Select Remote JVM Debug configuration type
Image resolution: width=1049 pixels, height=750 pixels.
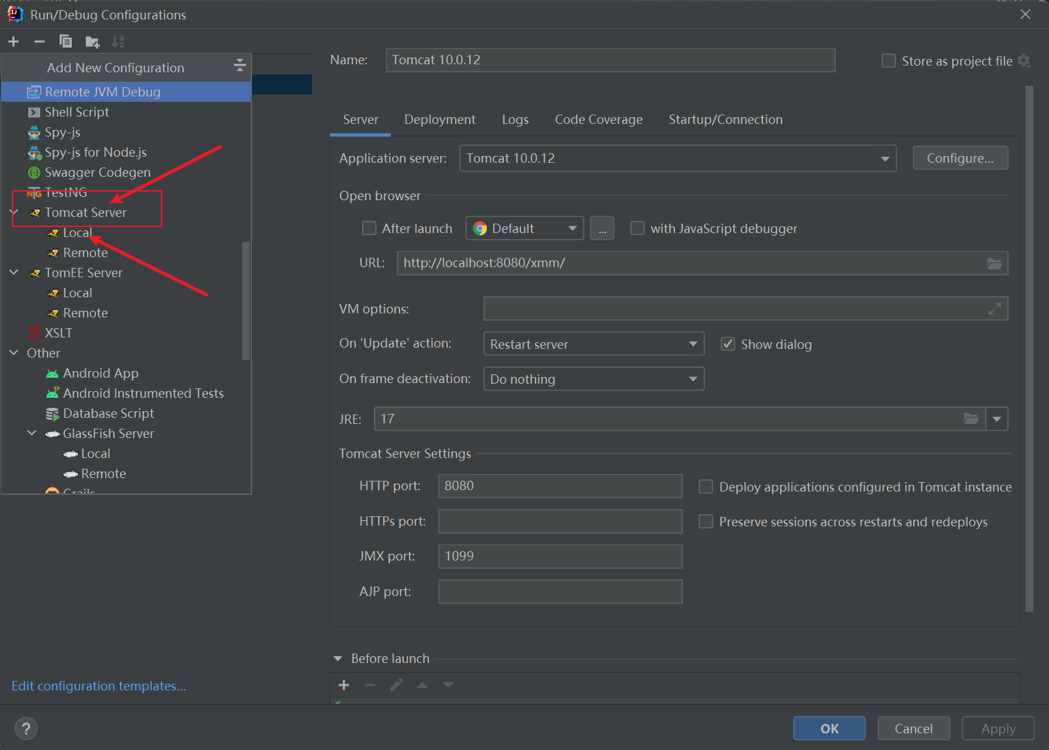point(126,92)
